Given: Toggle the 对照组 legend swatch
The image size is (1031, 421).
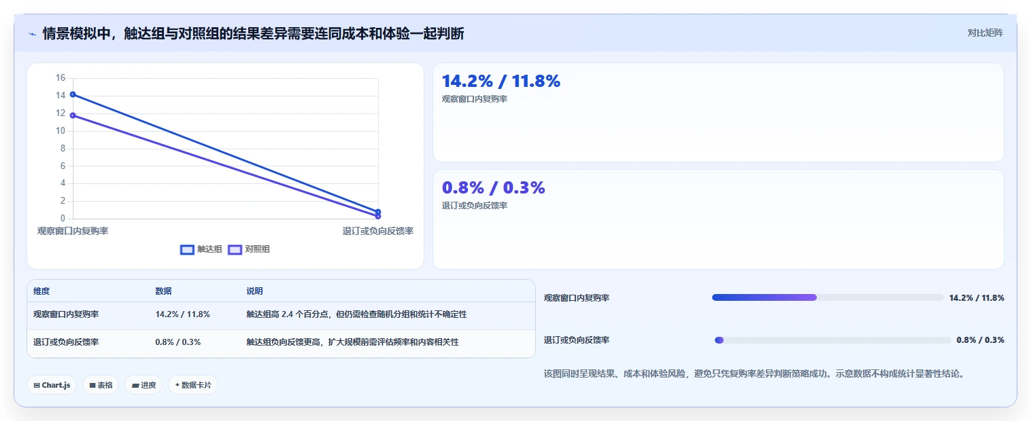Looking at the screenshot, I should point(235,249).
